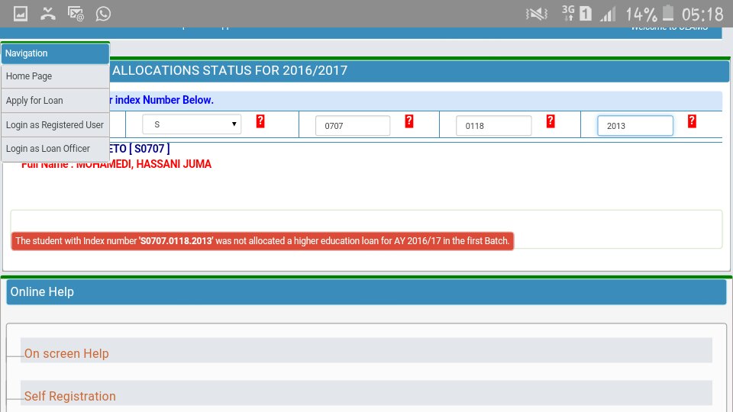Tap the gallery image icon in status bar
Image resolution: width=733 pixels, height=412 pixels.
pos(20,14)
